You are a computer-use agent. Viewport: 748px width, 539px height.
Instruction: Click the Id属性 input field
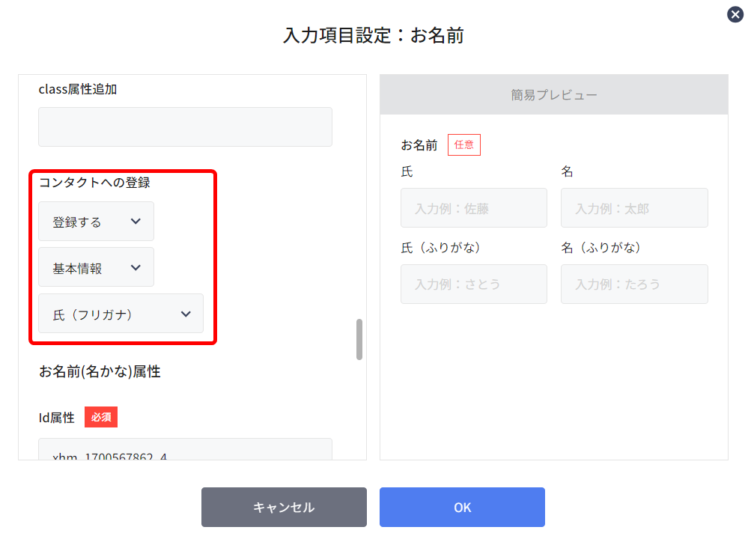click(x=185, y=449)
